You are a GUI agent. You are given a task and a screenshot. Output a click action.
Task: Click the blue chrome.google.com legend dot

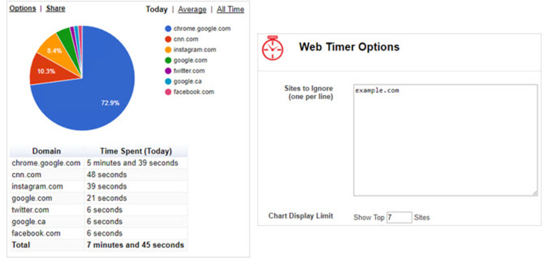(x=168, y=29)
